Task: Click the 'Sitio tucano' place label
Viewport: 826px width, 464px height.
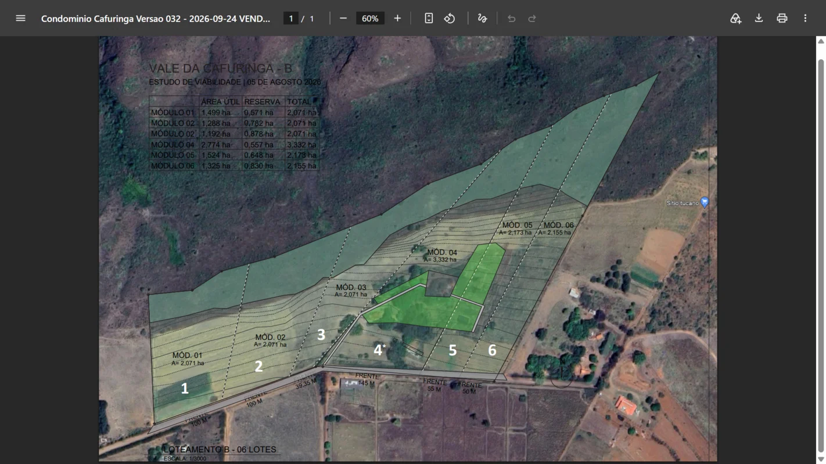Action: click(682, 203)
